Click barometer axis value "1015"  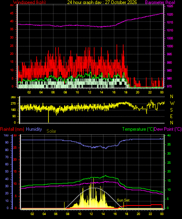(170, 22)
